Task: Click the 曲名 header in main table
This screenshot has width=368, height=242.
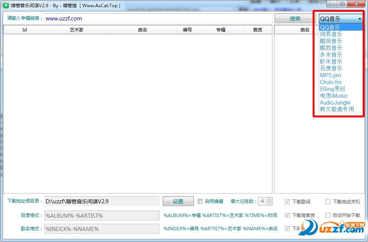Action: pos(143,30)
